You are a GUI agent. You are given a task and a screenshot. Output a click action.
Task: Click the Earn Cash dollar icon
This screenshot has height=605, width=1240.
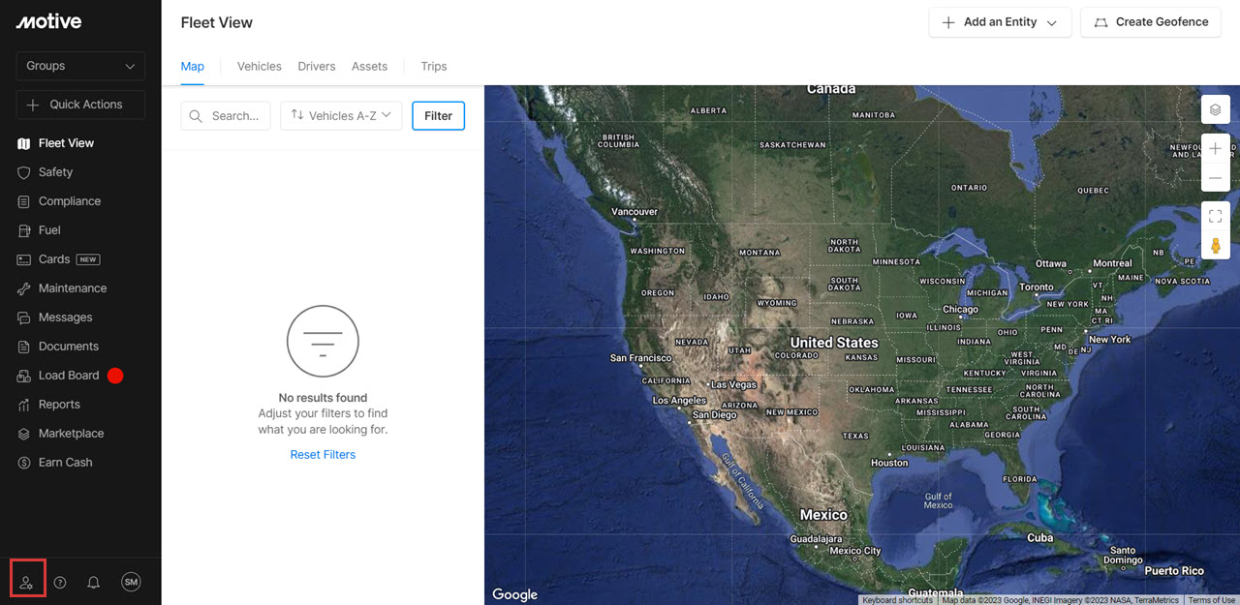[24, 463]
